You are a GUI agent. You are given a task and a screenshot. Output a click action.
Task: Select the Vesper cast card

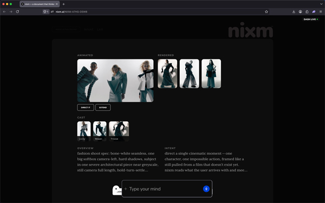tap(100, 131)
